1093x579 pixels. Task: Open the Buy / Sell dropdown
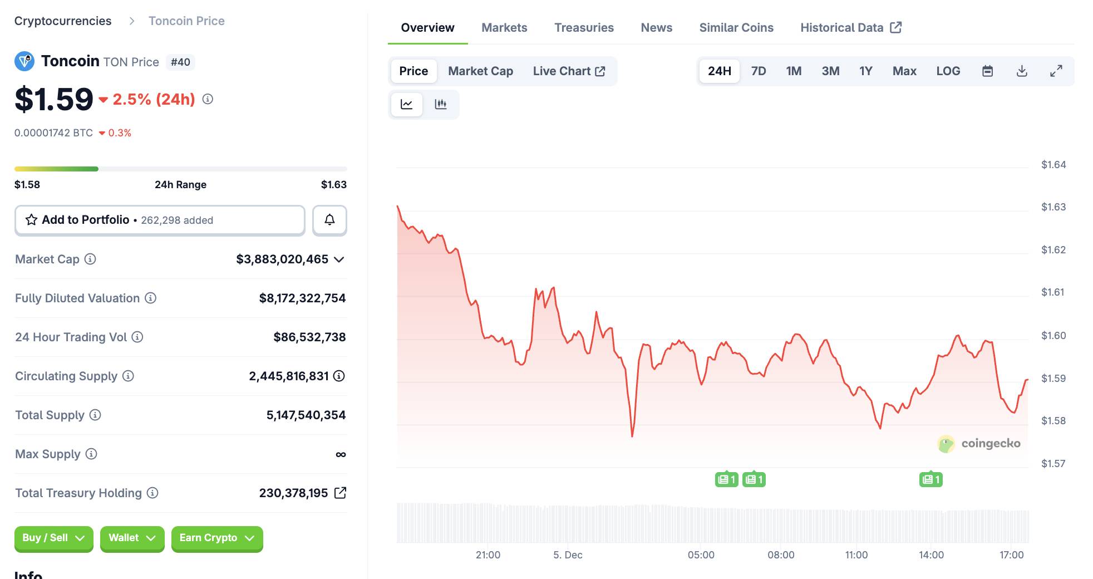(53, 538)
